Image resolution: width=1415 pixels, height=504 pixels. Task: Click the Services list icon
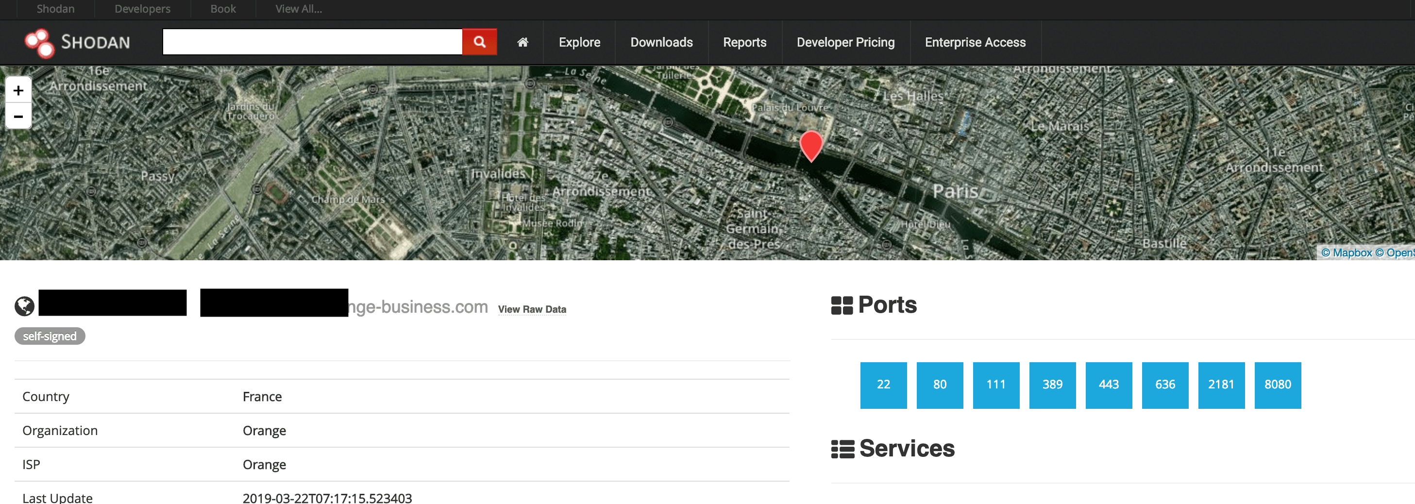pyautogui.click(x=842, y=449)
